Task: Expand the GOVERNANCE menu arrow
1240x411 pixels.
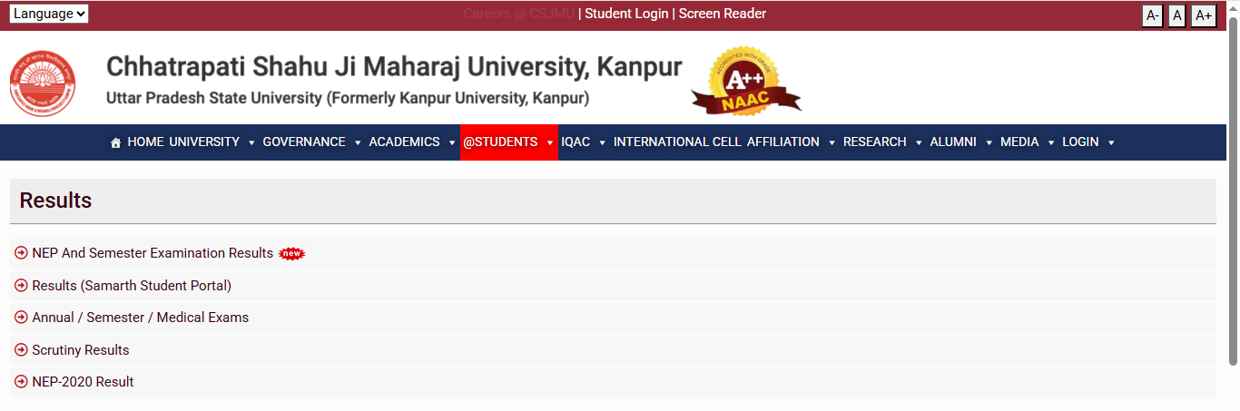Action: click(358, 142)
